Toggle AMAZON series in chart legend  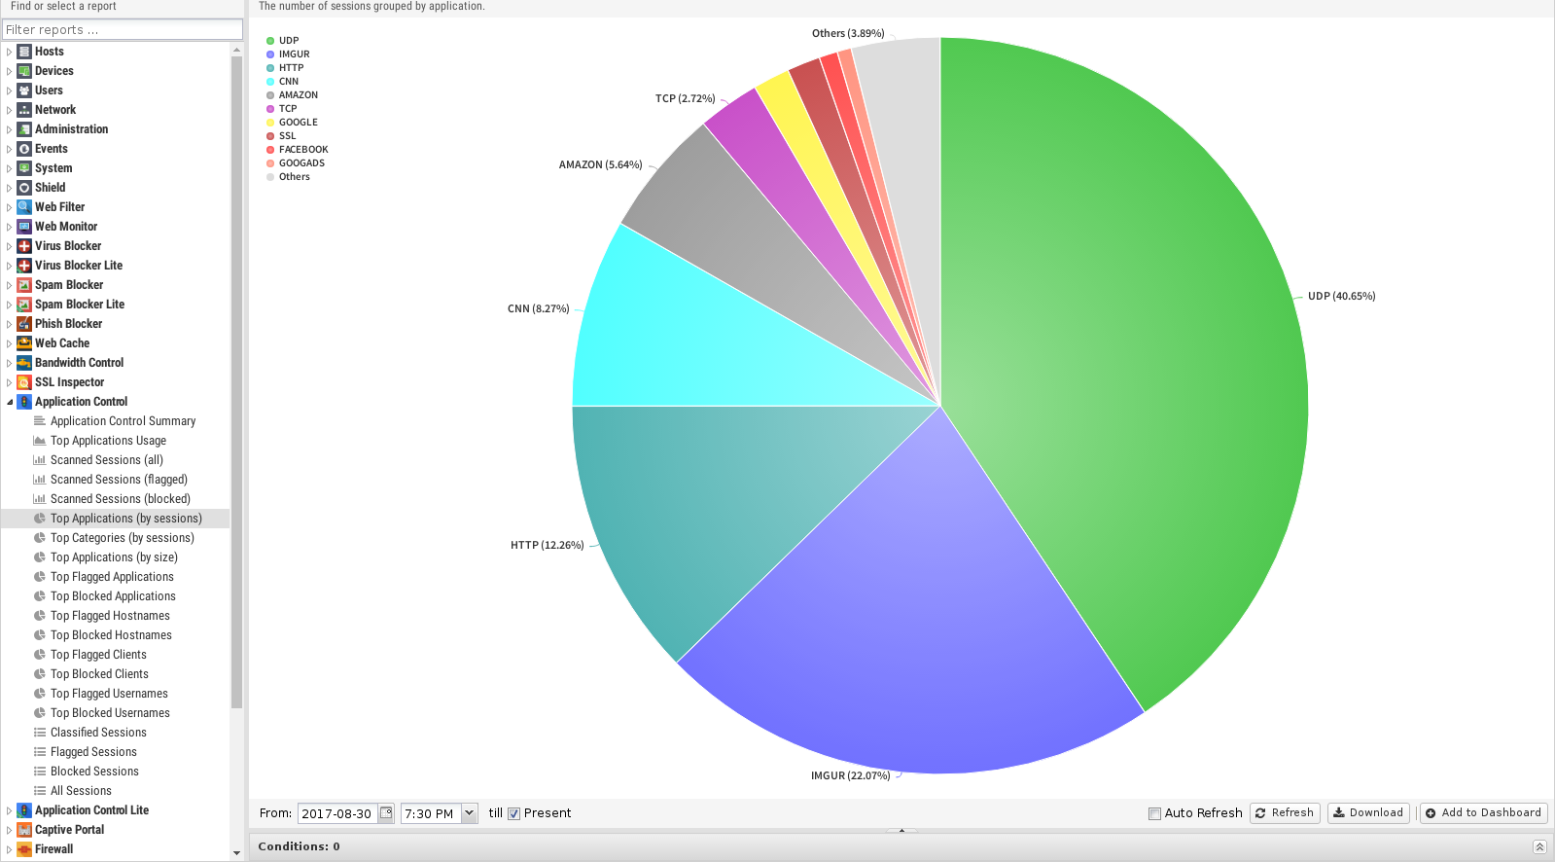coord(292,95)
